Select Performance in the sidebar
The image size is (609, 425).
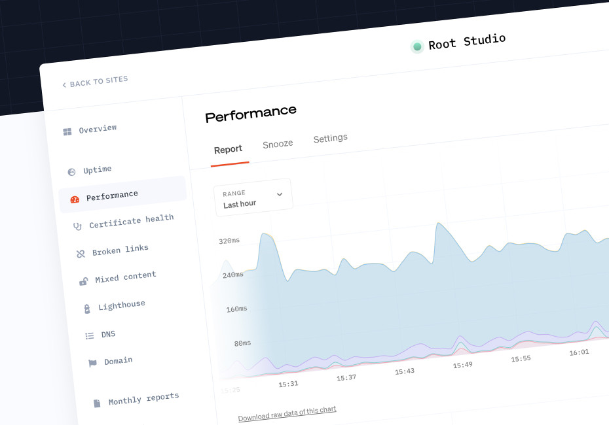pyautogui.click(x=122, y=194)
